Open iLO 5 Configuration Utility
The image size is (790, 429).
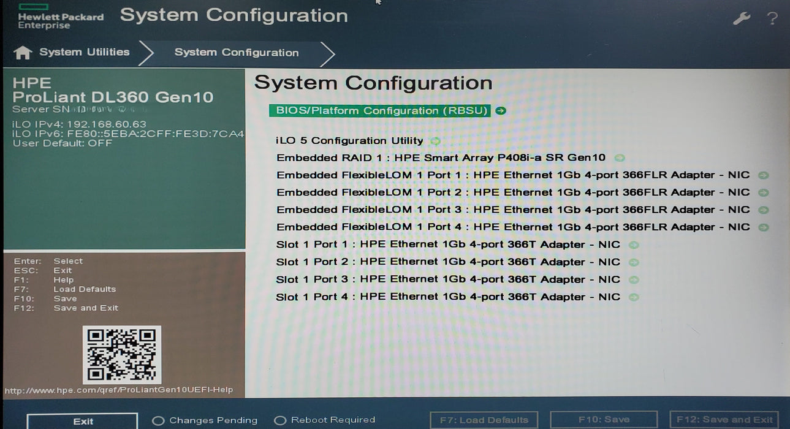(350, 141)
